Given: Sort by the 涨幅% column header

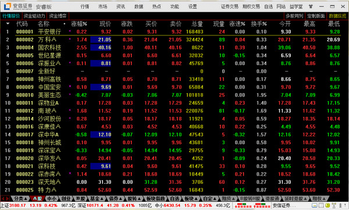Looking at the screenshot, I should (79, 24).
